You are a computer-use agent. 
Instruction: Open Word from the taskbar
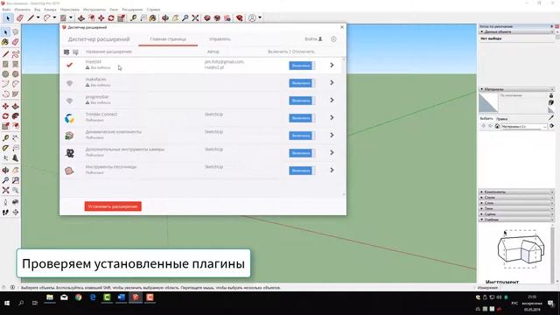point(121,297)
